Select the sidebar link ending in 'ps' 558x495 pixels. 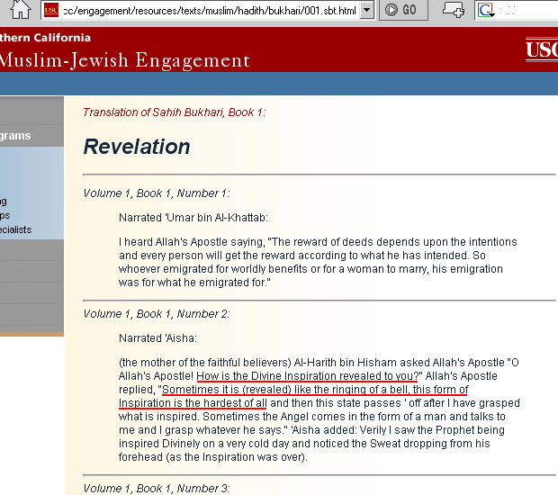5,216
